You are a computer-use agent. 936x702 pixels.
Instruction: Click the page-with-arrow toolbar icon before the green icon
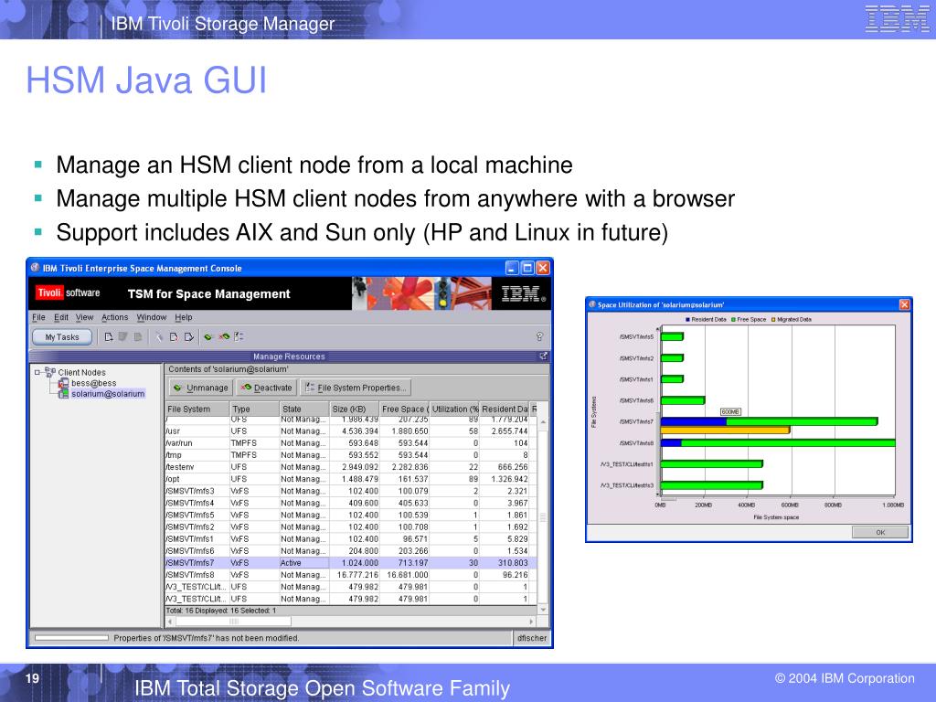[188, 337]
